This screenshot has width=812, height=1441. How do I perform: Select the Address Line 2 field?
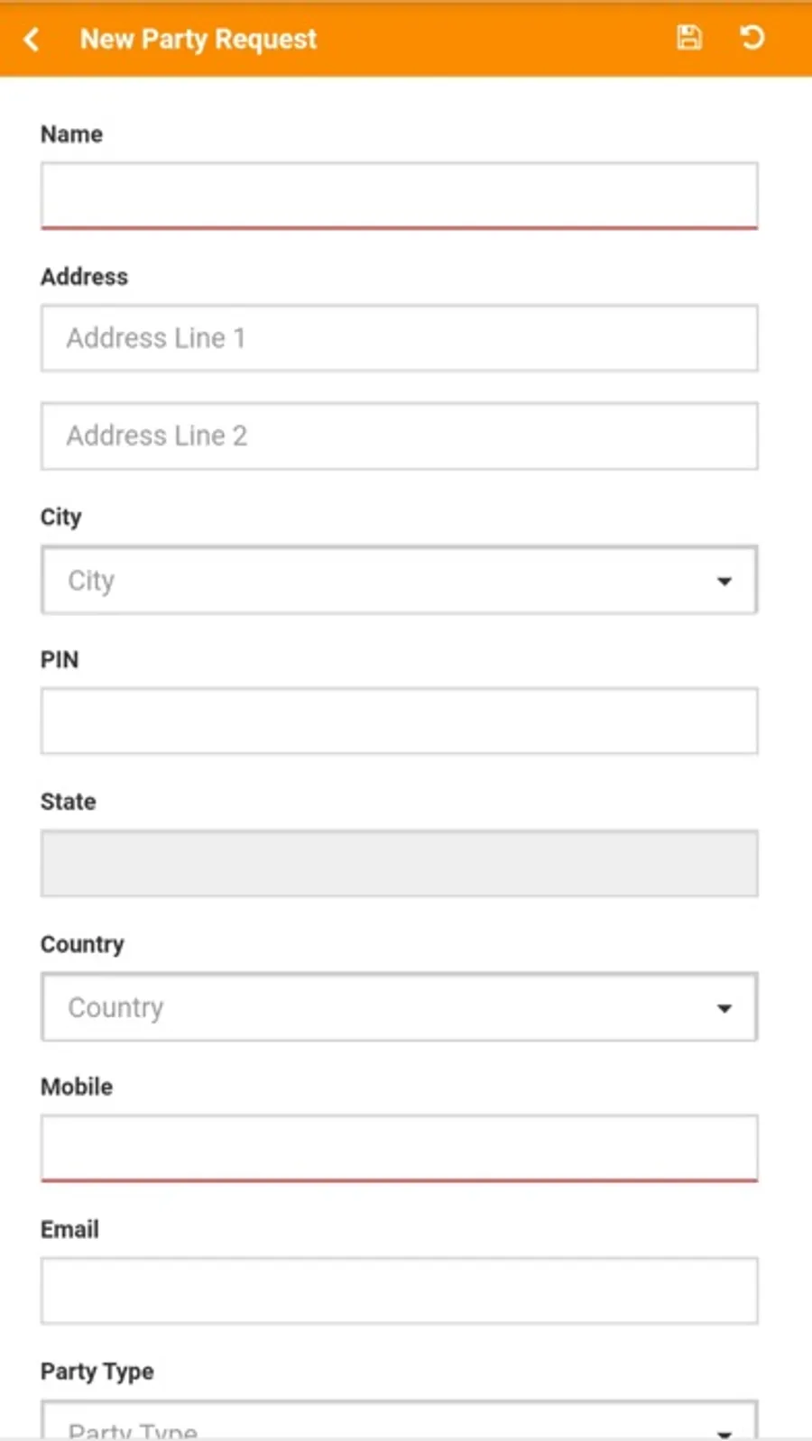(399, 436)
